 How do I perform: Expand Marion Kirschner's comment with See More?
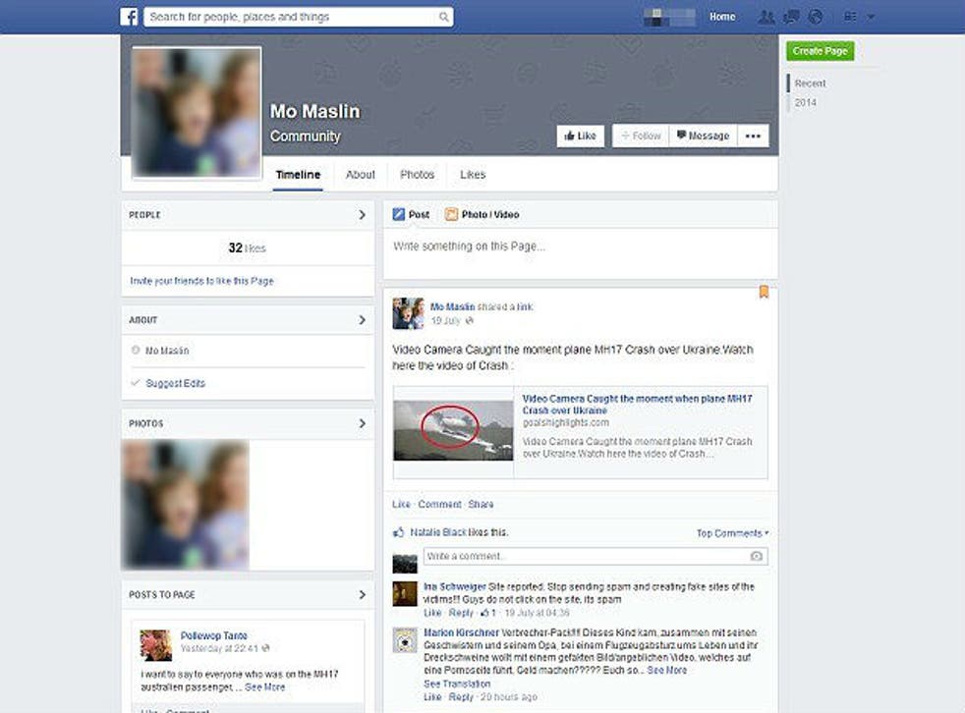point(667,670)
